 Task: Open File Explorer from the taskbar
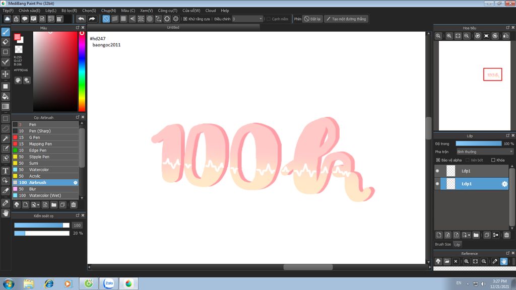pos(29,283)
